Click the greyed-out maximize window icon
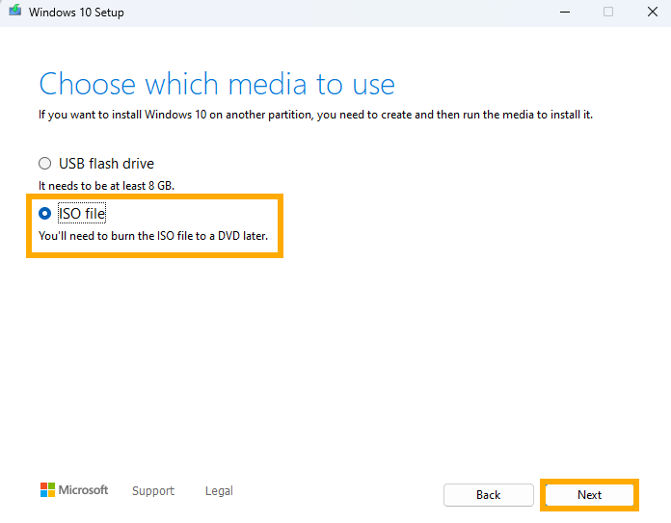 point(608,12)
